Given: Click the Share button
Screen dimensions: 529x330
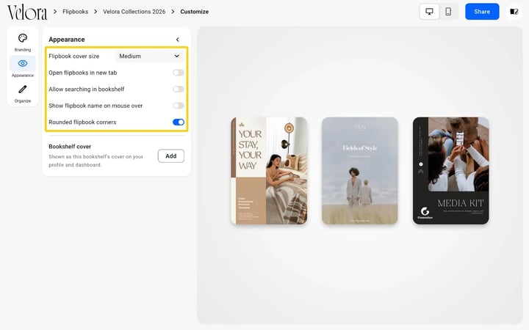Looking at the screenshot, I should 482,12.
